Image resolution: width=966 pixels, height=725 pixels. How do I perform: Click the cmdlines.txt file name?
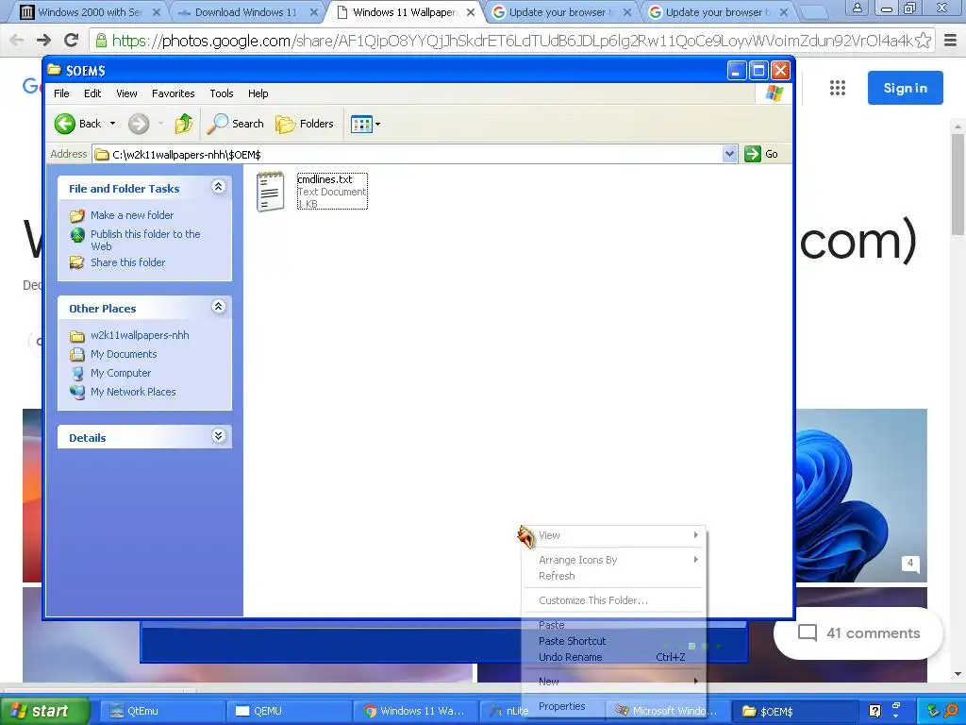click(x=325, y=179)
